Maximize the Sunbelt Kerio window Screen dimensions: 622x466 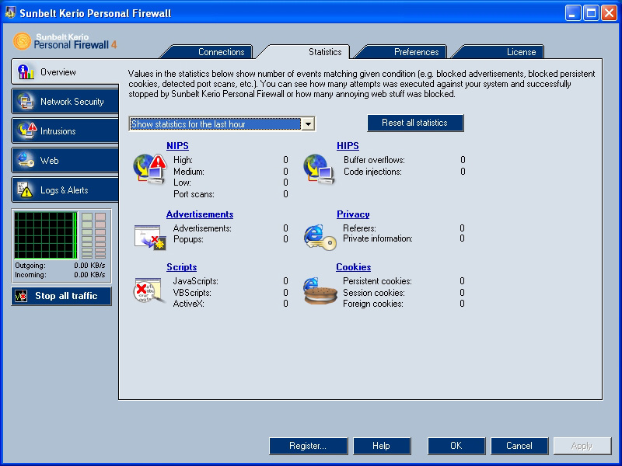pos(591,13)
